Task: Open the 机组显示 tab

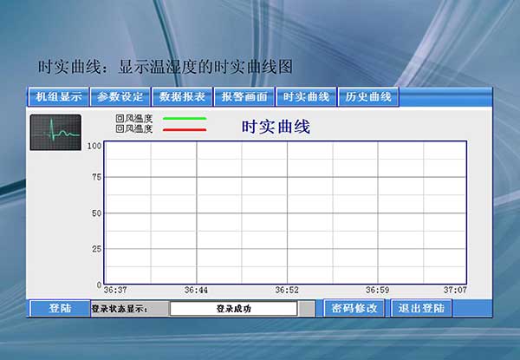Action: [x=59, y=97]
